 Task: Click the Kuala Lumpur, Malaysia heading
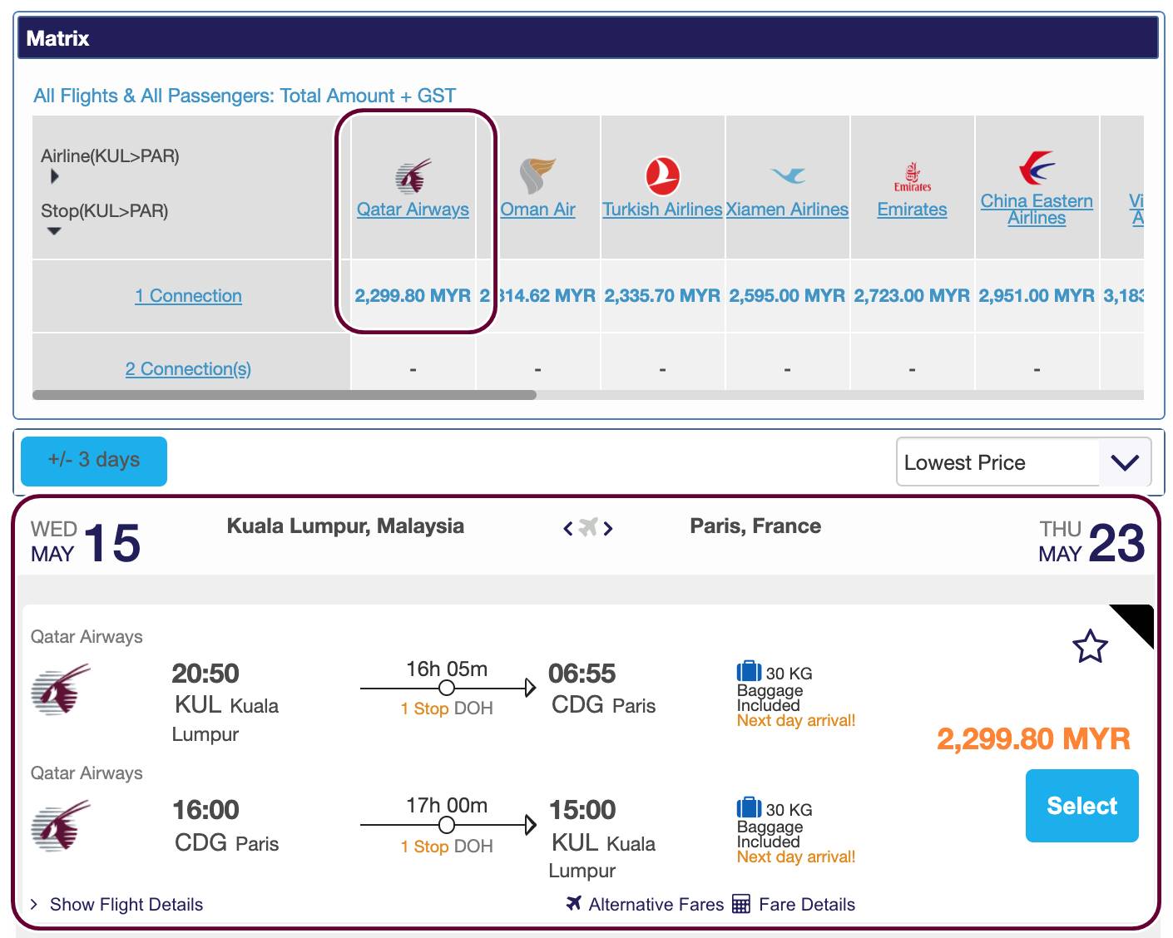(x=345, y=526)
